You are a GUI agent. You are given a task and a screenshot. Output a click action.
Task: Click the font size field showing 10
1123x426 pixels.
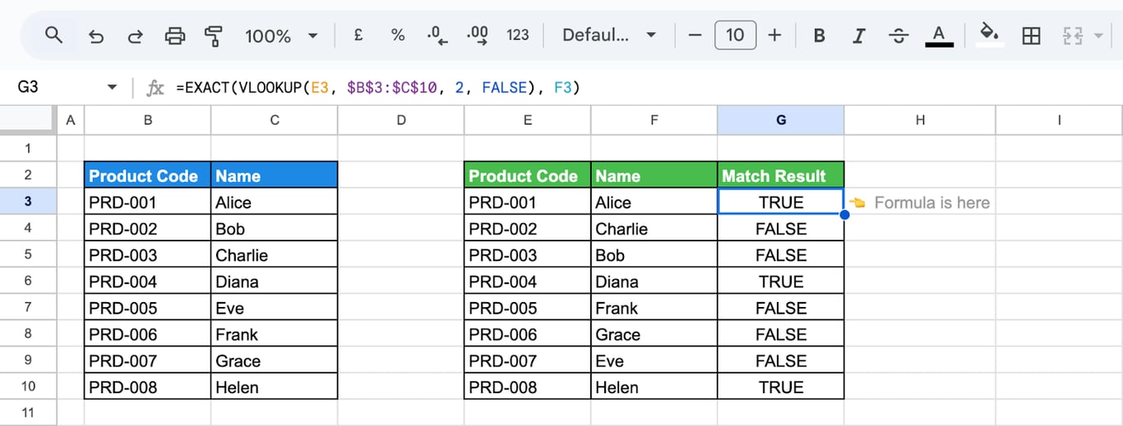click(x=735, y=35)
